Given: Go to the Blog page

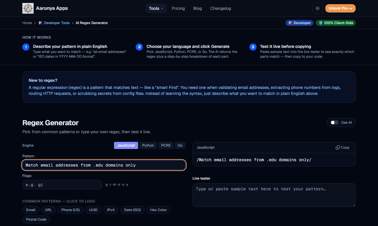Looking at the screenshot, I should coord(198,8).
